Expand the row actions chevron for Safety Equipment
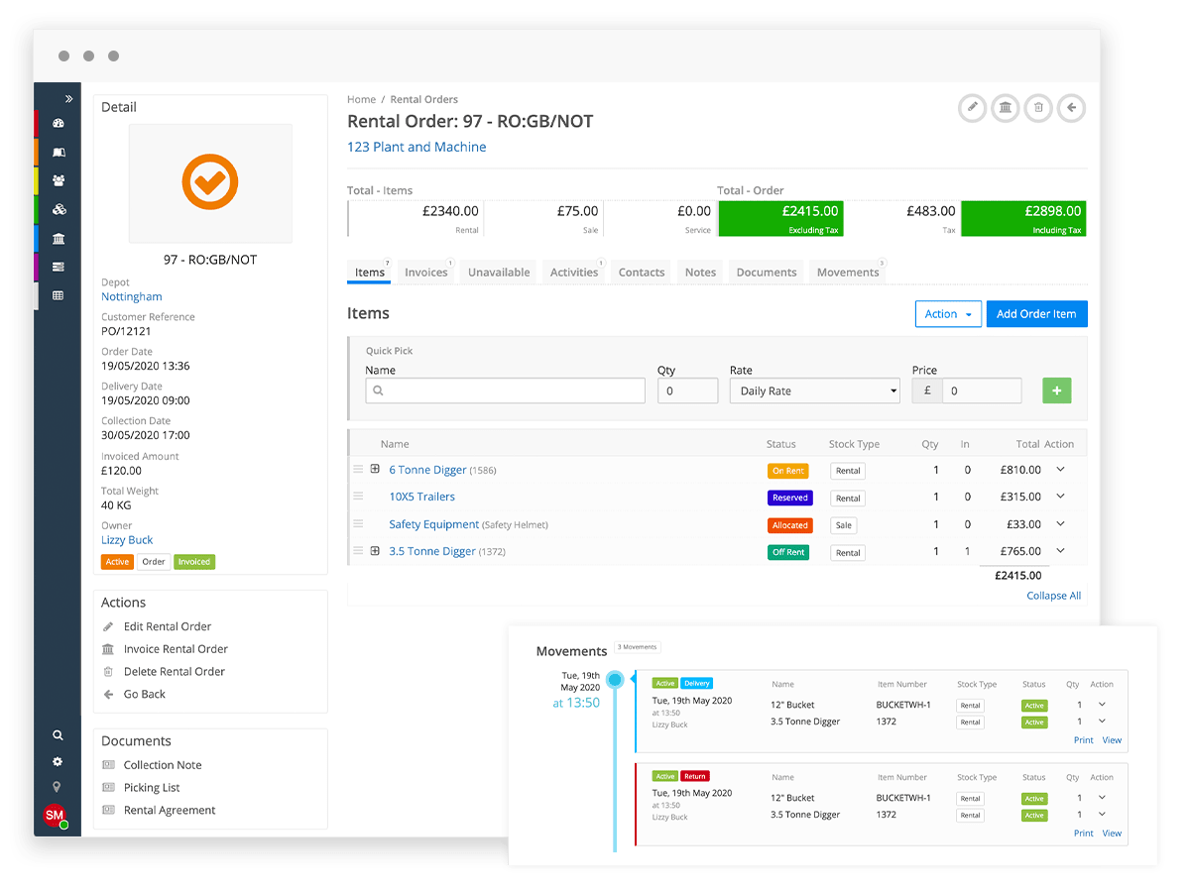1190x892 pixels. coord(1059,524)
